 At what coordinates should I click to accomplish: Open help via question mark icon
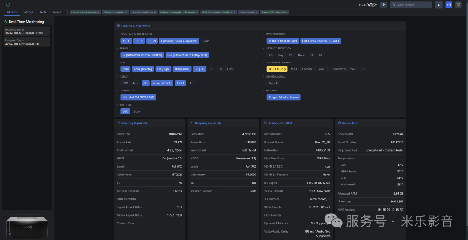(x=449, y=5)
